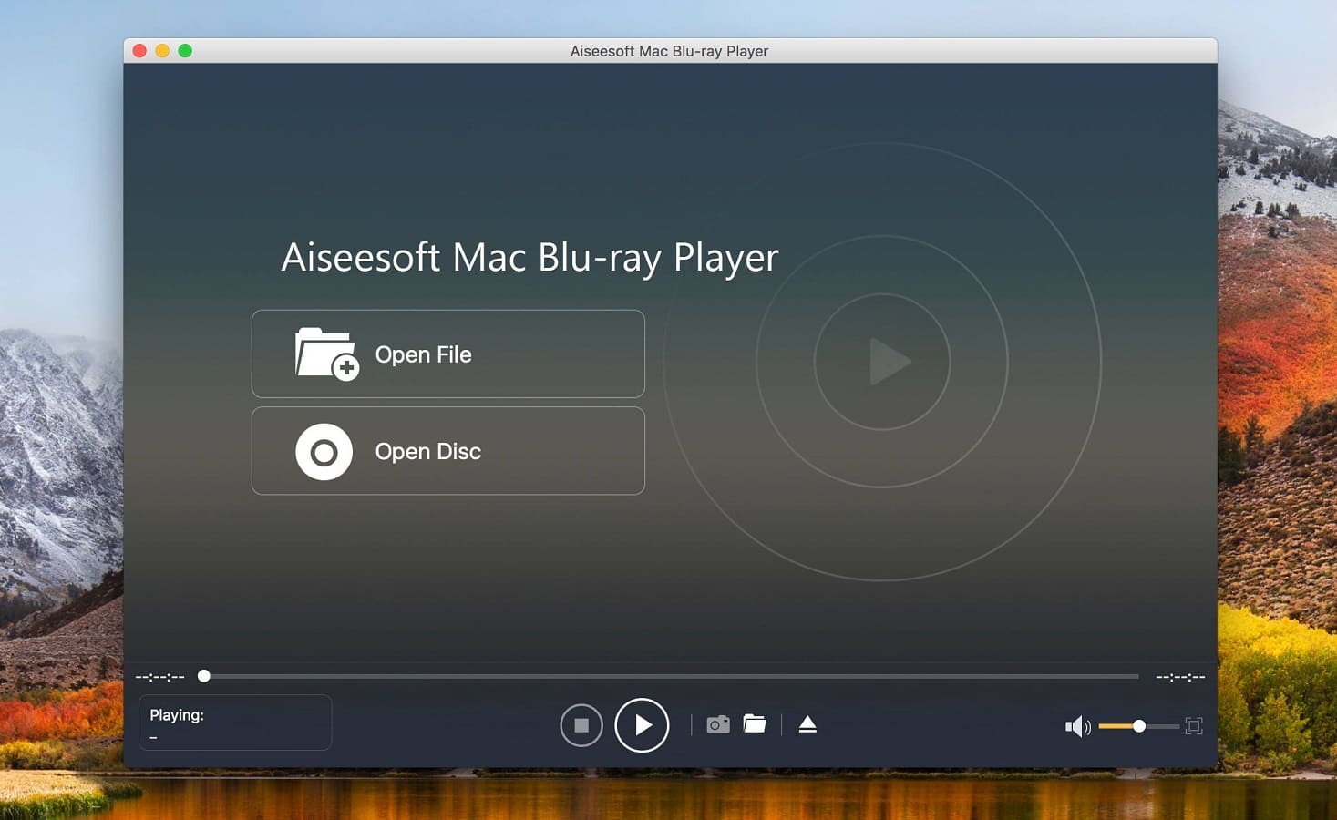This screenshot has height=820, width=1337.
Task: Click the playback progress track
Action: point(671,676)
